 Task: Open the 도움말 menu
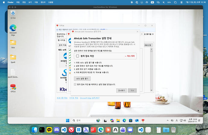[x=51, y=2]
